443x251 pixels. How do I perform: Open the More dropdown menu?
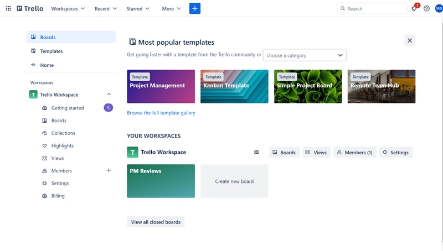[x=171, y=8]
